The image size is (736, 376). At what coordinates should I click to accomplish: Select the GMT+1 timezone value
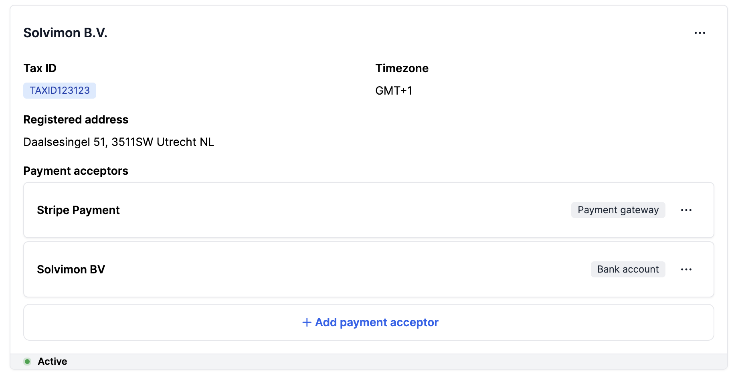394,91
